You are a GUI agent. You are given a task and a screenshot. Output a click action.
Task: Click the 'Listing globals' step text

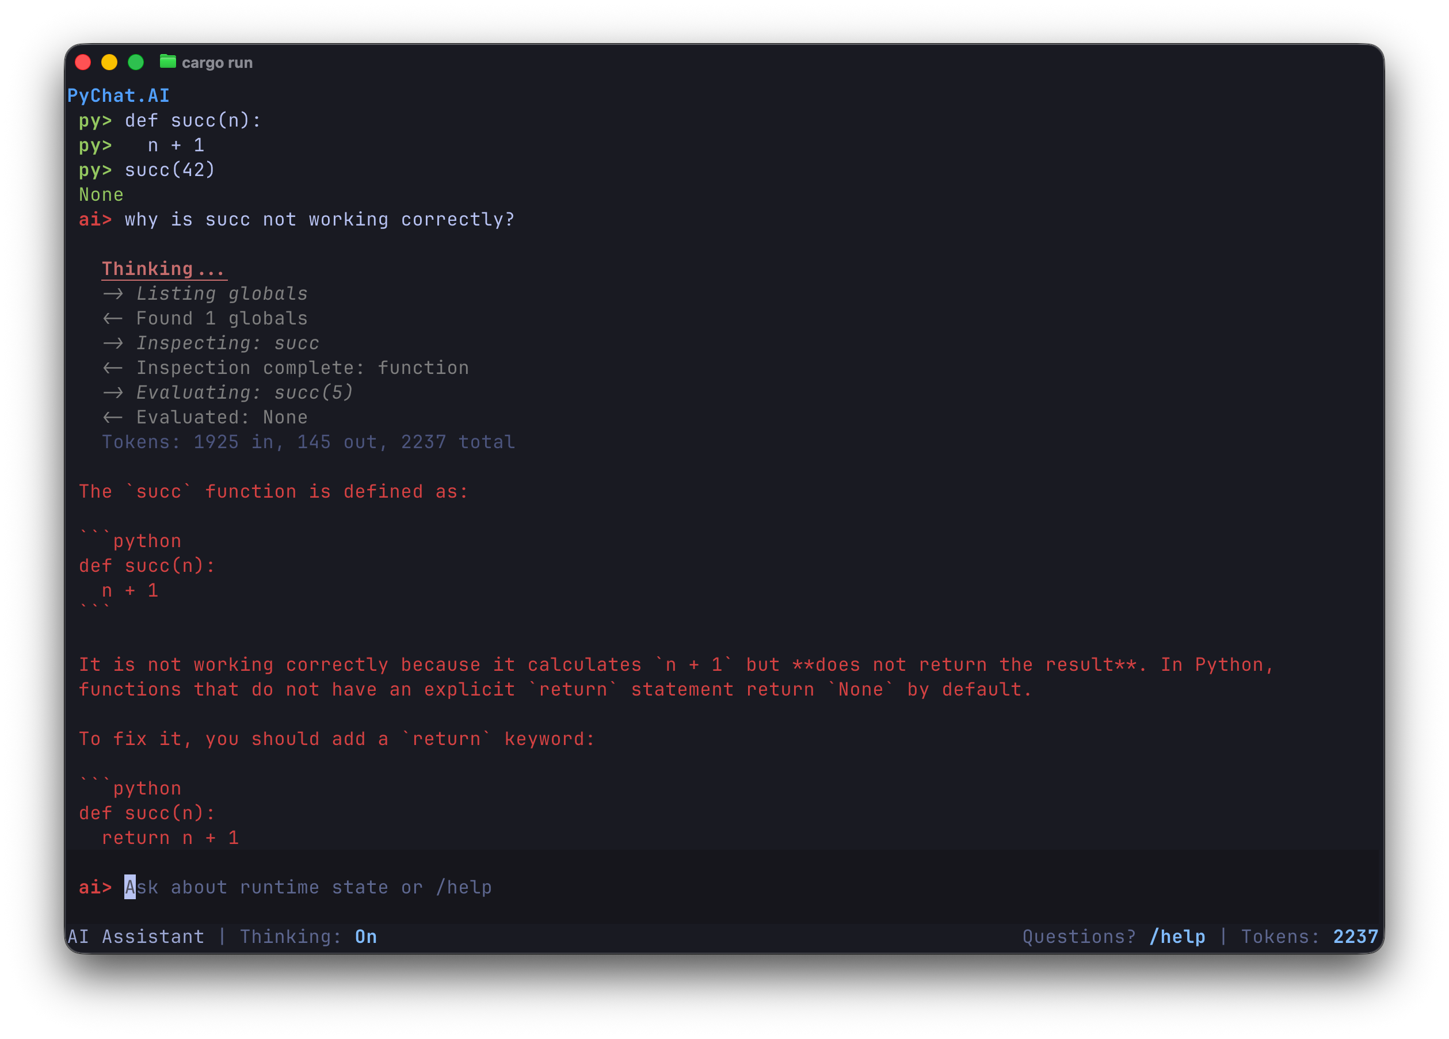[222, 294]
